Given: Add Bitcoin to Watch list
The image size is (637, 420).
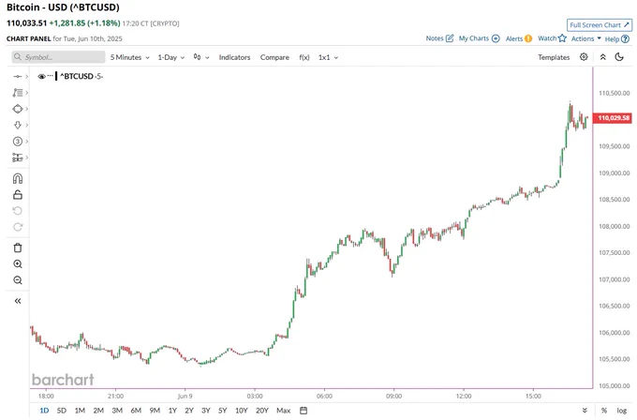Looking at the screenshot, I should coord(552,38).
